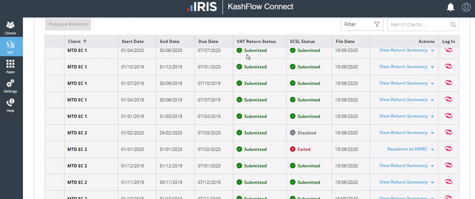Focus the Search Clients input field
The image size is (475, 199).
[419, 25]
